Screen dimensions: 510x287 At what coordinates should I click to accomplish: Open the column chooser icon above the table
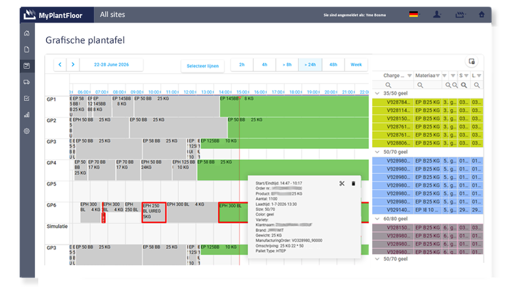click(471, 62)
